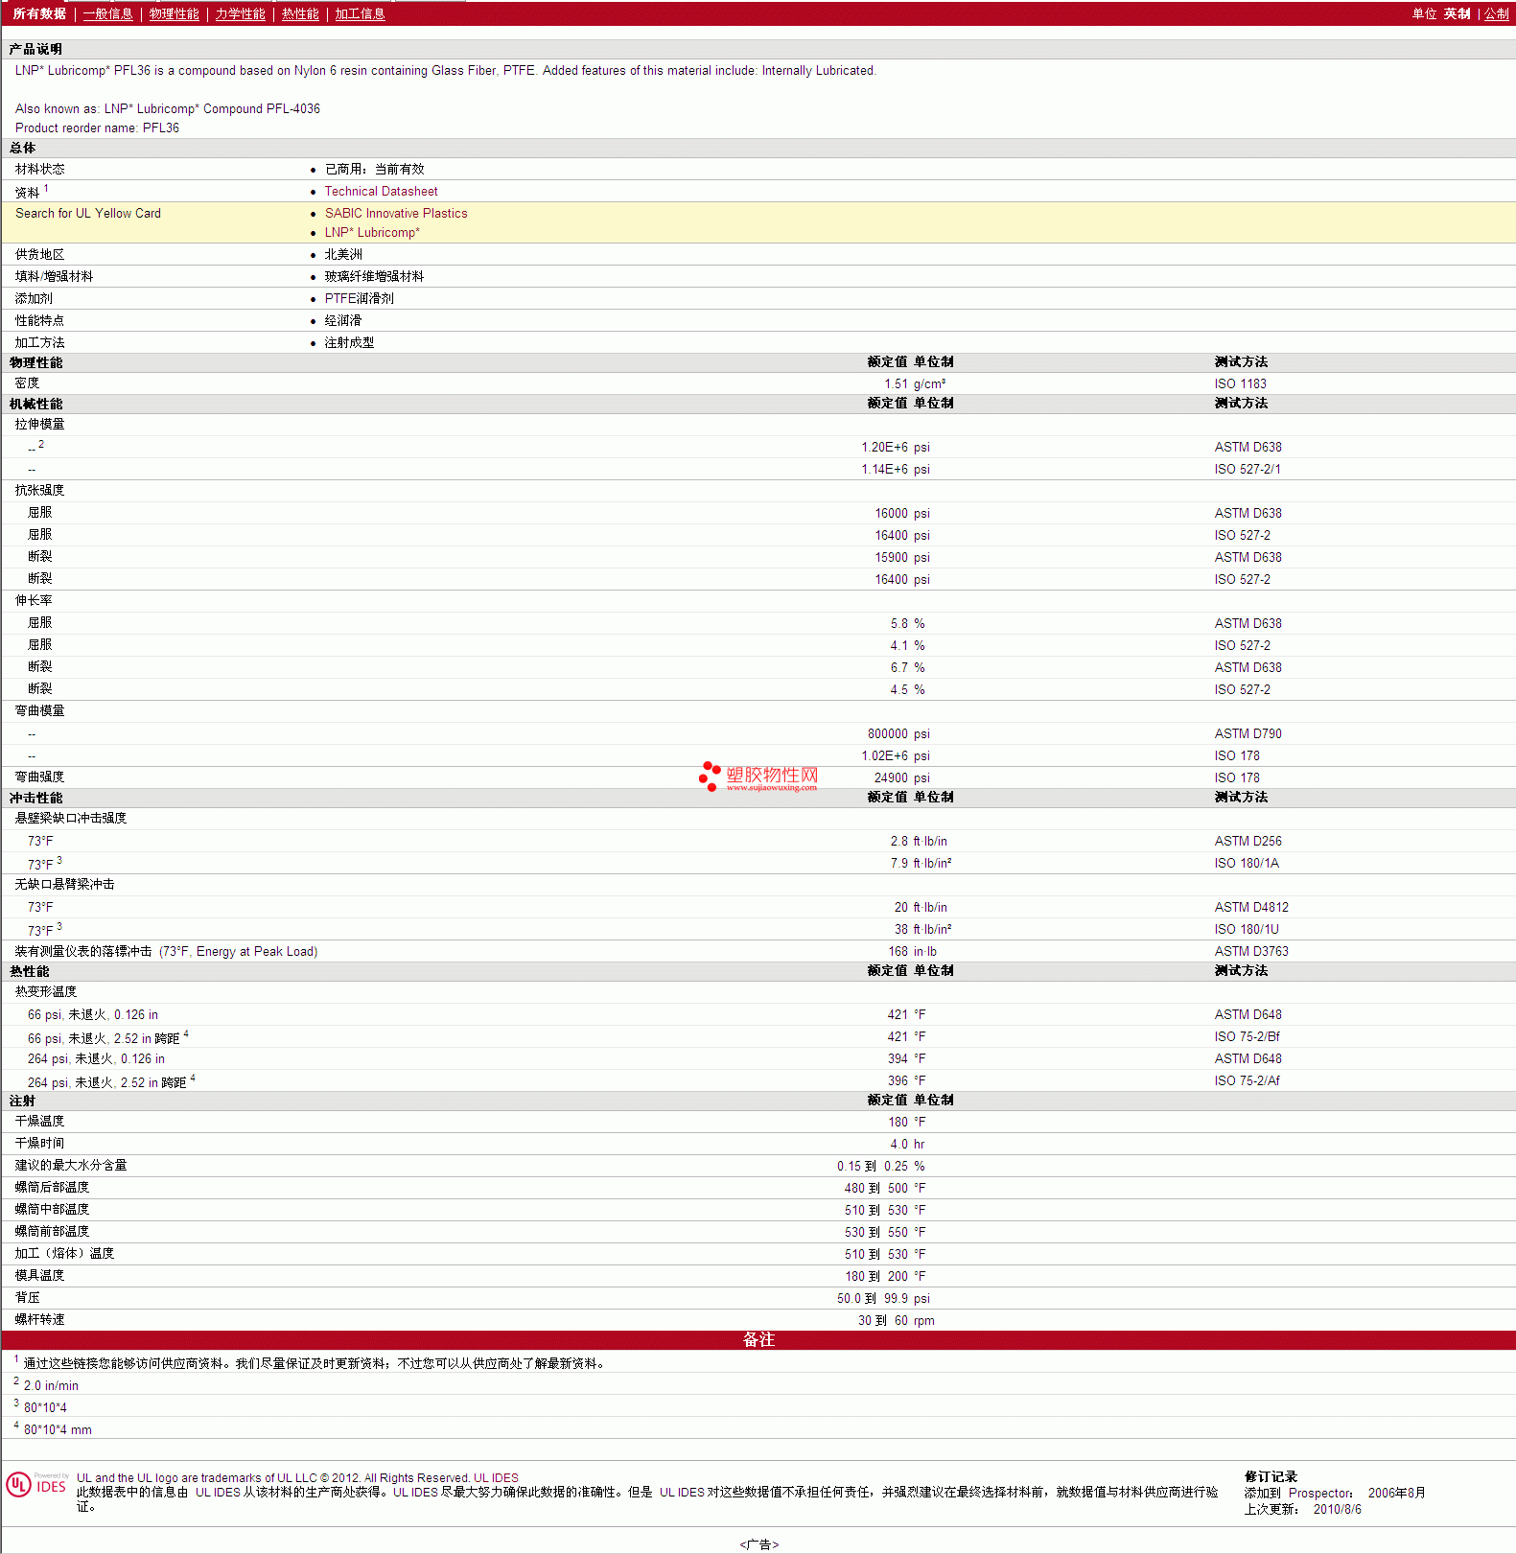Click the 备注 section header

(x=758, y=1340)
